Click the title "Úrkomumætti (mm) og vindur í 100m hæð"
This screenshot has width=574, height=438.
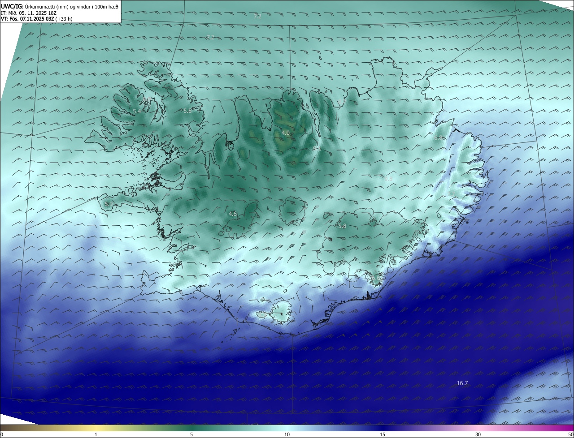71,6
